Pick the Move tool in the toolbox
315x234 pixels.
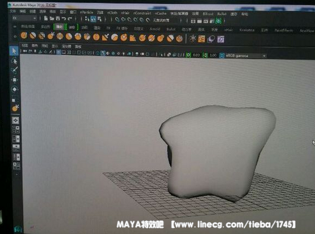pos(14,80)
